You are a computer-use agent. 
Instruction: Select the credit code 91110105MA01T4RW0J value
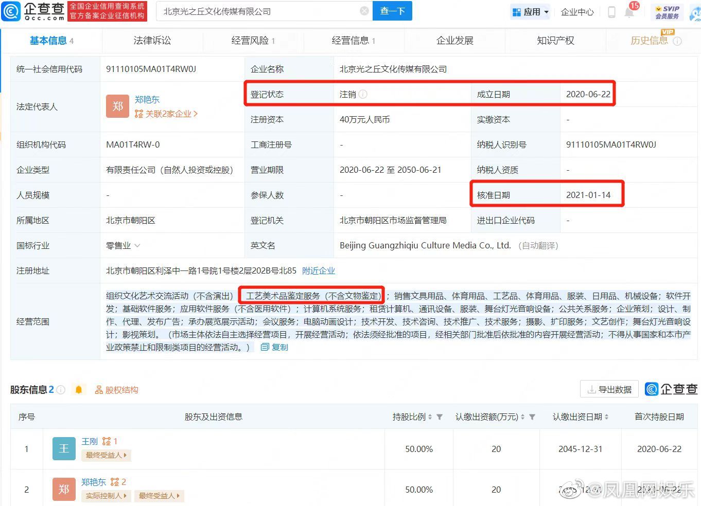pyautogui.click(x=151, y=69)
